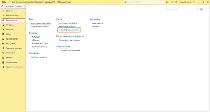The image size is (210, 112).
Task: Open Авансовые отчеты link
Action: coord(67,26)
